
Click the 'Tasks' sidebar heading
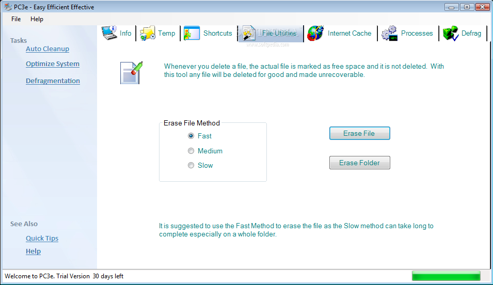click(x=18, y=41)
